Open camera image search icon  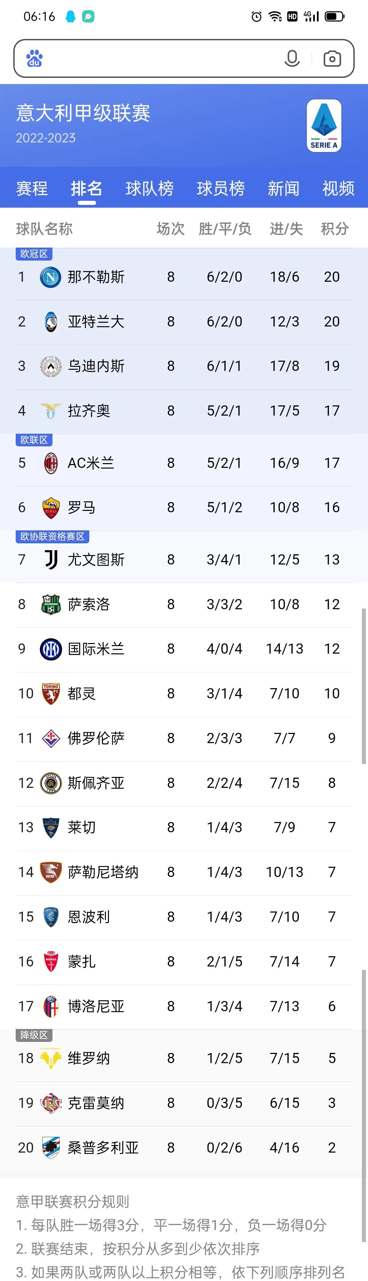pyautogui.click(x=332, y=59)
